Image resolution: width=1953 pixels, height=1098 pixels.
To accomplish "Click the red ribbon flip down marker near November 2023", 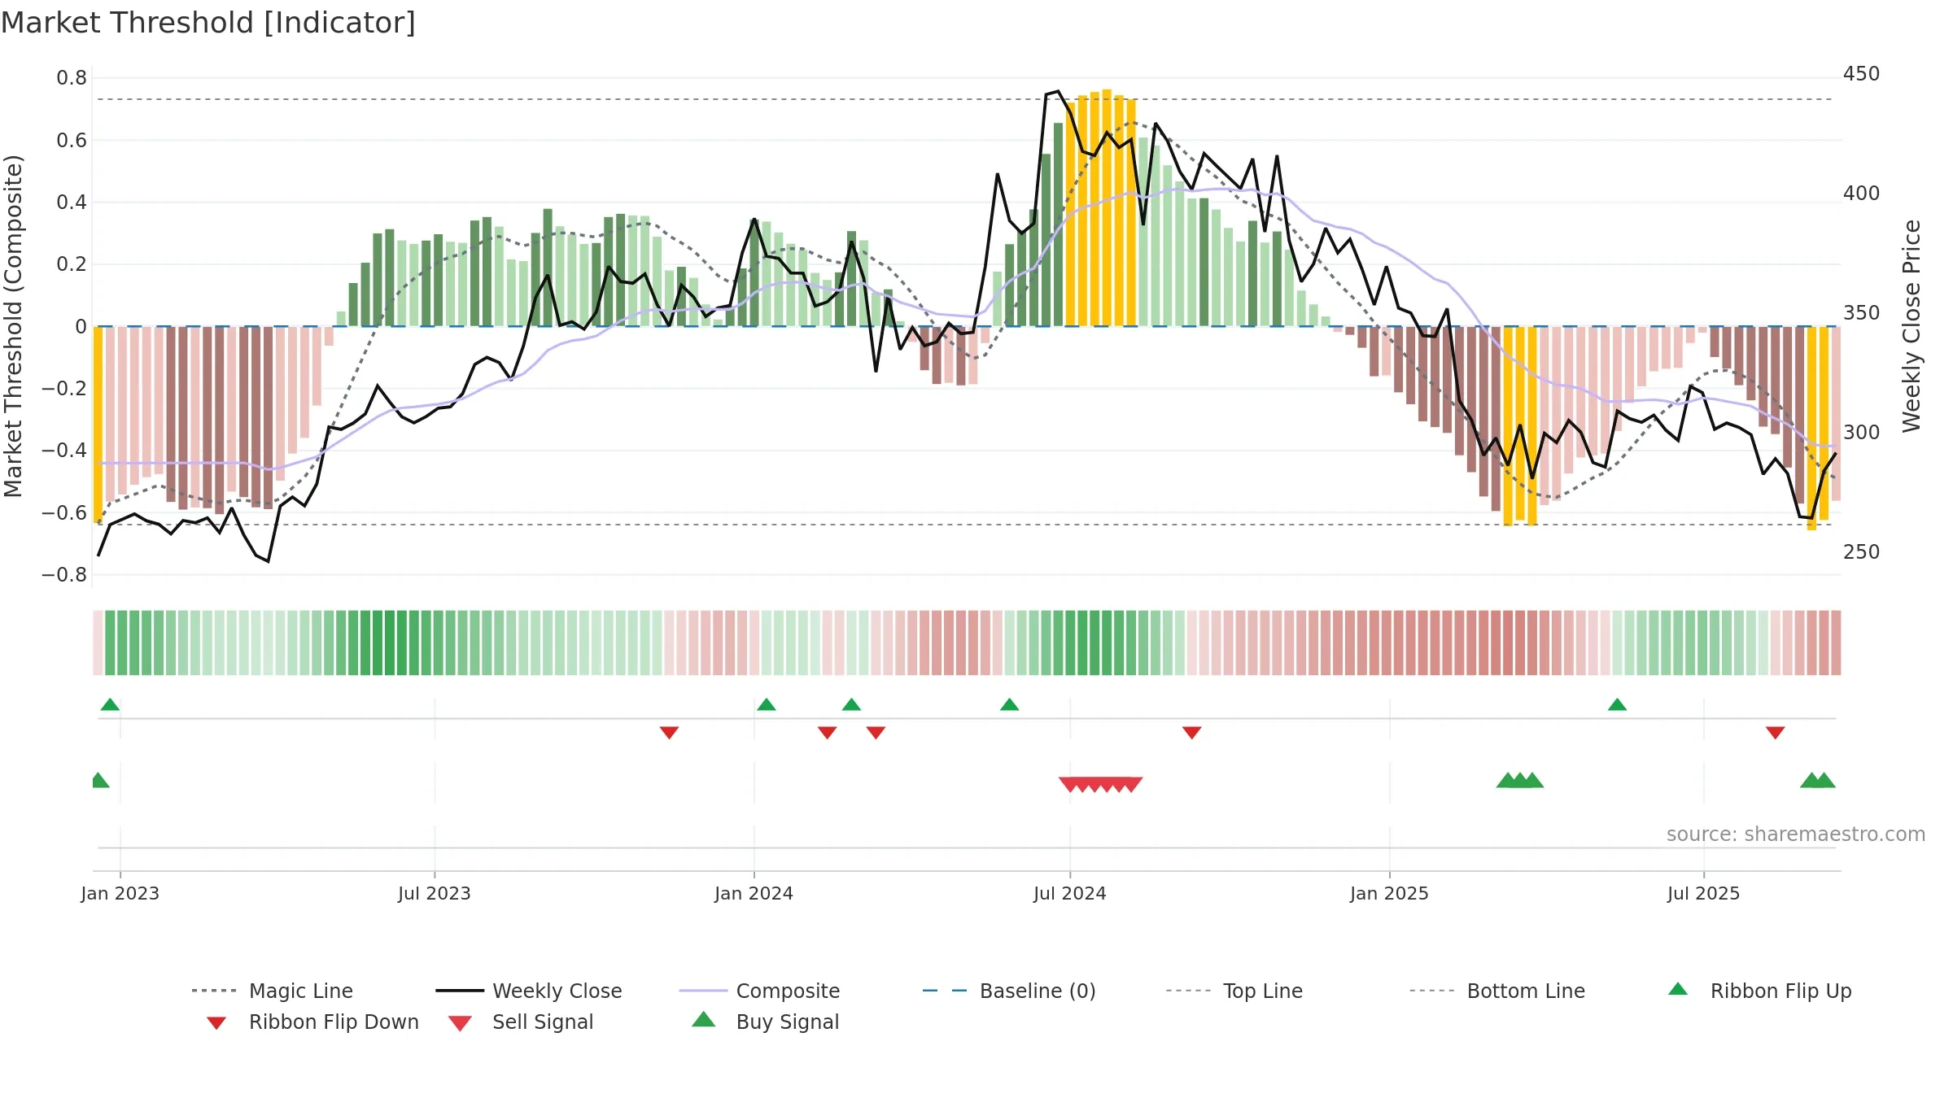I will pos(669,733).
